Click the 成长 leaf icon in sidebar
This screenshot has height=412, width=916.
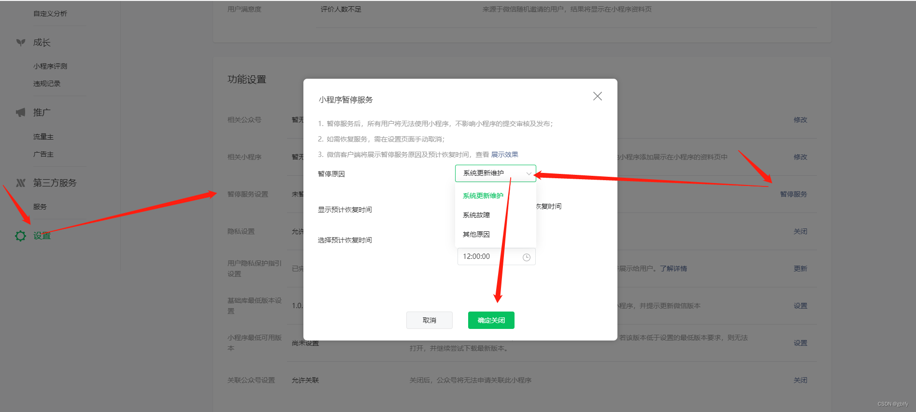coord(21,43)
